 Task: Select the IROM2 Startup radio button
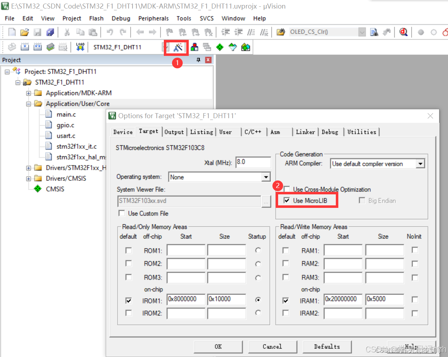tap(258, 313)
